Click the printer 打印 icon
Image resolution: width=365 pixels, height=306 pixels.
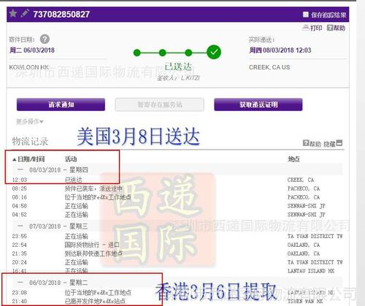pos(306,28)
